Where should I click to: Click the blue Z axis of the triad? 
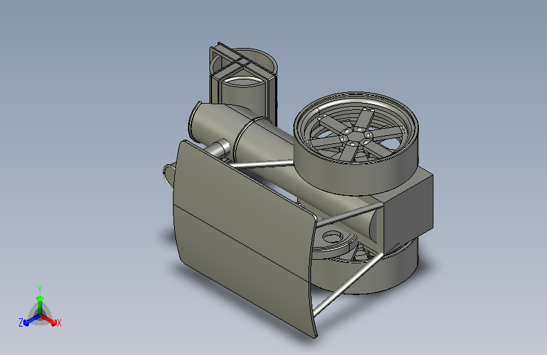[32, 320]
